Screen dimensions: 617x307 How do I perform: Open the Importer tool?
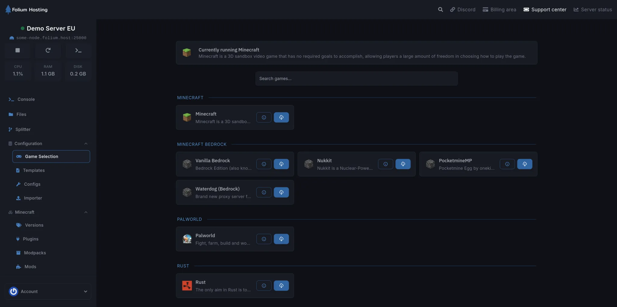point(33,198)
